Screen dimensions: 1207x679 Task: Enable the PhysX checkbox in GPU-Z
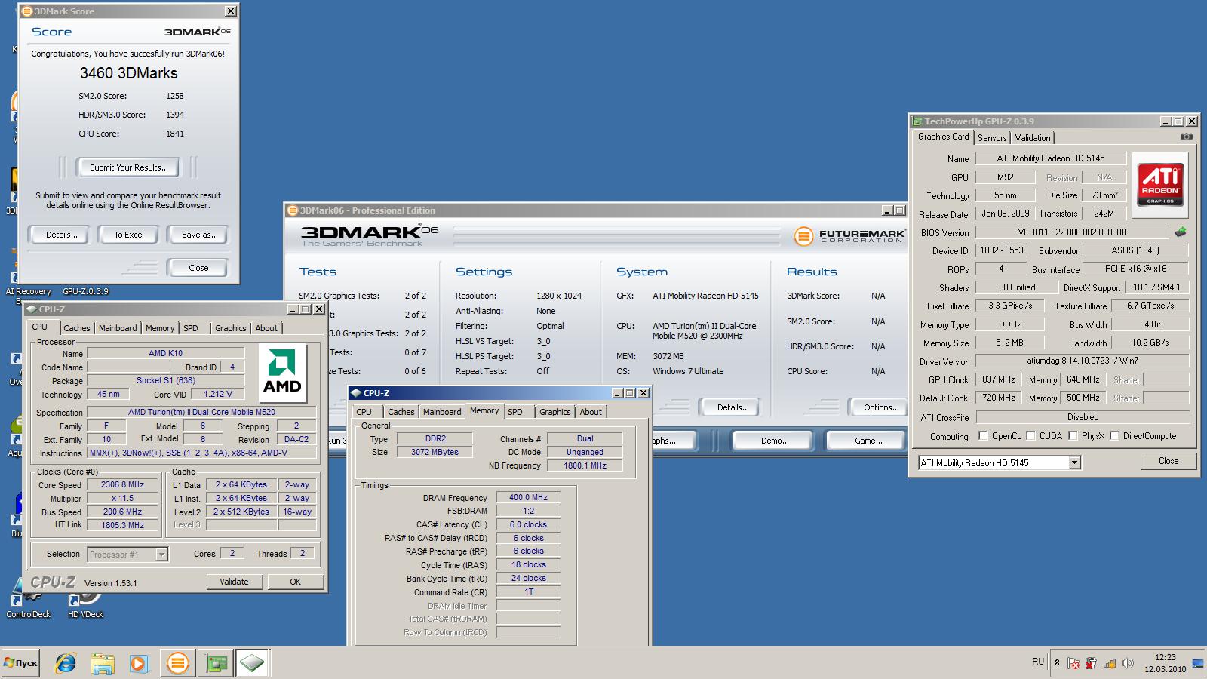[x=1072, y=436]
